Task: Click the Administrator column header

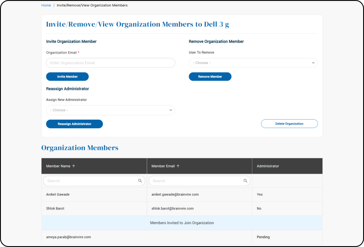Action: pos(287,166)
